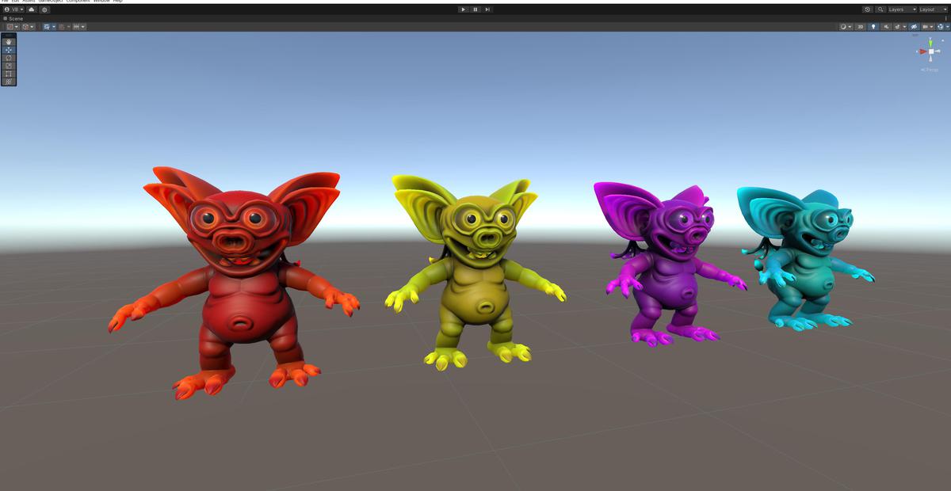Click the grid snapping icon
951x491 pixels.
pos(62,27)
